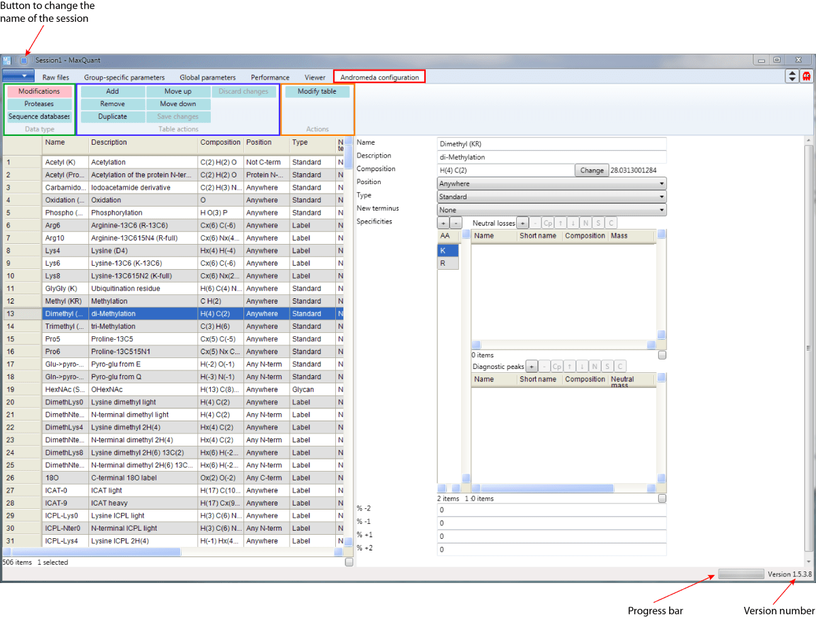Toggle checkbox beside neutral losses '0 items'
The image size is (816, 617).
662,355
